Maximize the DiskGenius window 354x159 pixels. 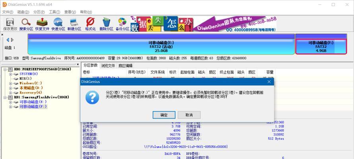click(333, 4)
